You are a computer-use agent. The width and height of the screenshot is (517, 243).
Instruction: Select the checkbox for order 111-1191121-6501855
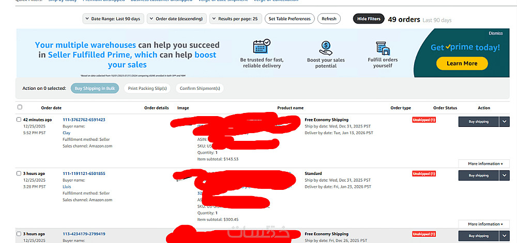pos(19,174)
